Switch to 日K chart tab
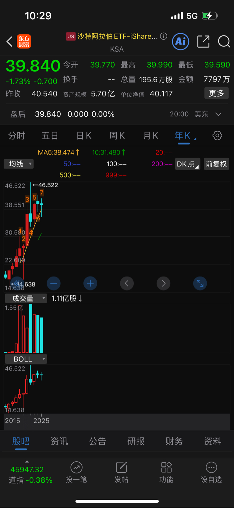This screenshot has height=508, width=234. click(x=84, y=136)
